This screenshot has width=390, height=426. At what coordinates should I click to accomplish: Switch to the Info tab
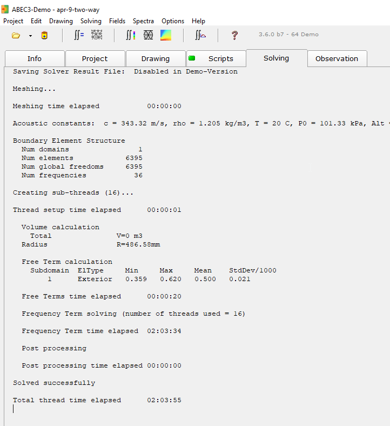click(35, 58)
